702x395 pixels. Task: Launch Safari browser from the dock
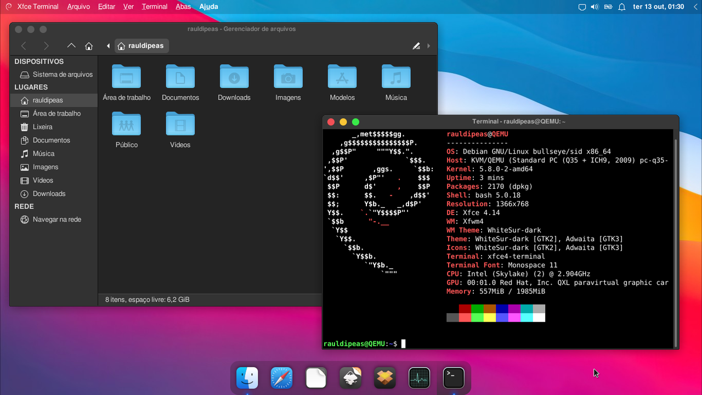281,378
